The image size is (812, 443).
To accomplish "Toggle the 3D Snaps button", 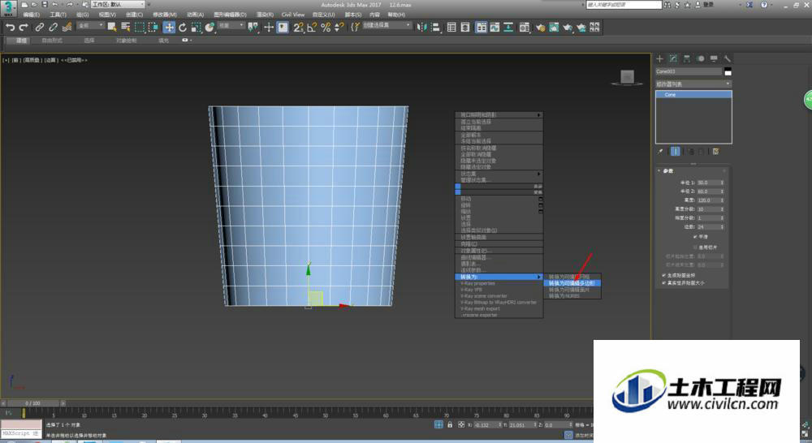I will [298, 28].
